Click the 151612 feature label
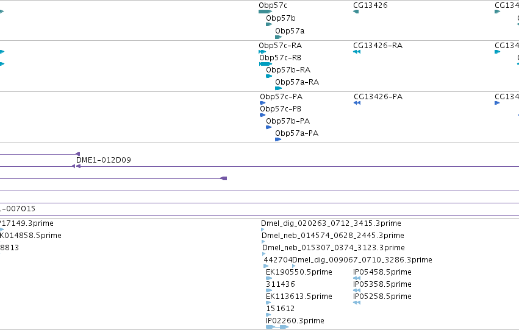This screenshot has height=330, width=519. 281,309
